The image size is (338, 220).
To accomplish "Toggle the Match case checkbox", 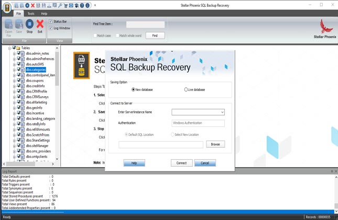I will pyautogui.click(x=95, y=36).
